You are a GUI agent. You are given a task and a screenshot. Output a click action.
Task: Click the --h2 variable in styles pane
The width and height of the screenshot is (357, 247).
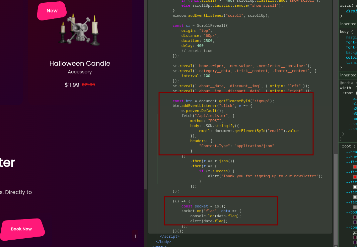[x=352, y=109]
